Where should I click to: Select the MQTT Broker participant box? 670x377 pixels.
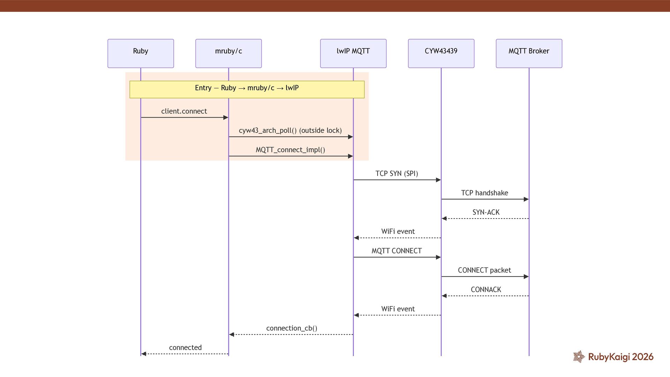tap(529, 53)
